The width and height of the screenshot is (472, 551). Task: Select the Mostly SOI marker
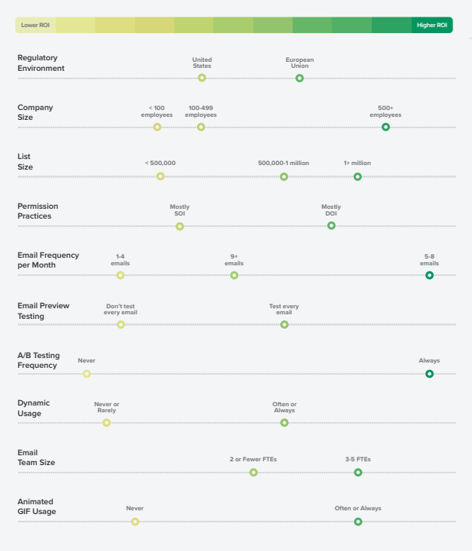[179, 225]
